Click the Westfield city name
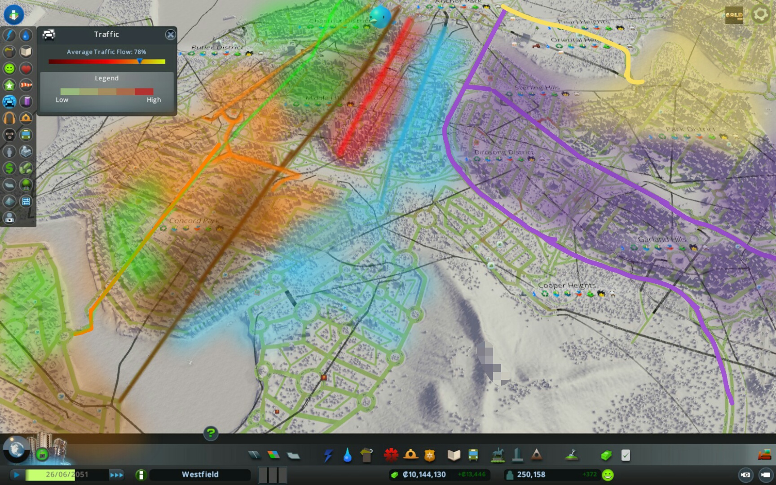 200,475
